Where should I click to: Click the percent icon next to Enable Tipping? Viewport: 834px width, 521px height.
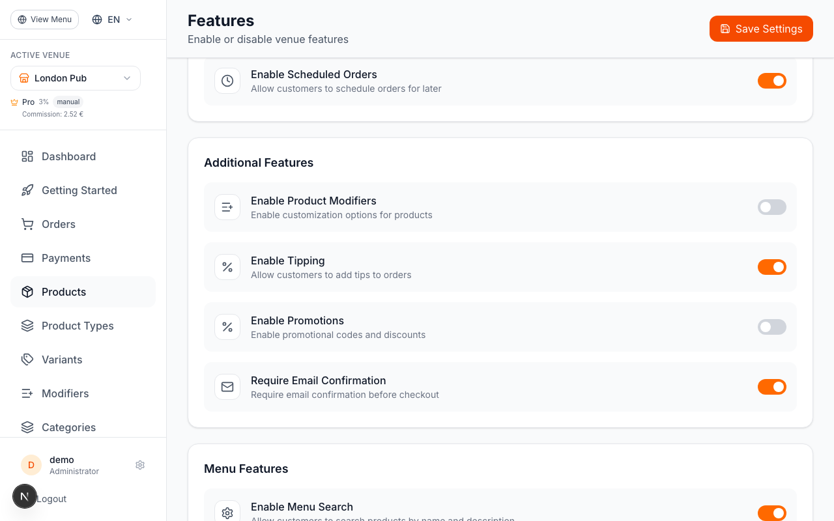coord(227,267)
